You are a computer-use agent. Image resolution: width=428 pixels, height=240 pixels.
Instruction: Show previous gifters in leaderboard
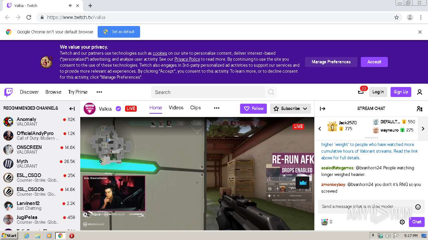point(320,129)
